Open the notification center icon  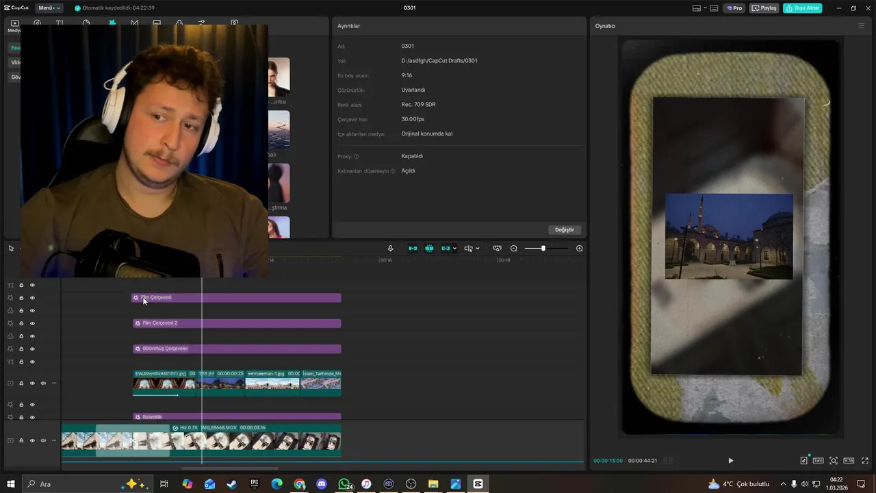pos(862,484)
